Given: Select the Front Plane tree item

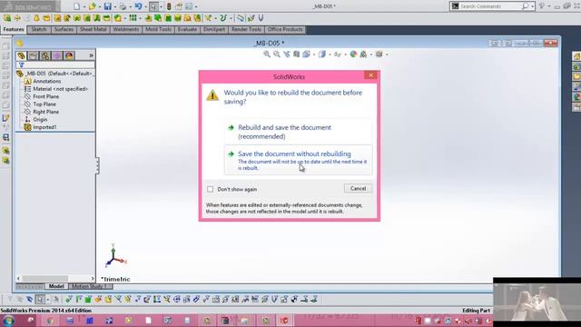Looking at the screenshot, I should 41,96.
